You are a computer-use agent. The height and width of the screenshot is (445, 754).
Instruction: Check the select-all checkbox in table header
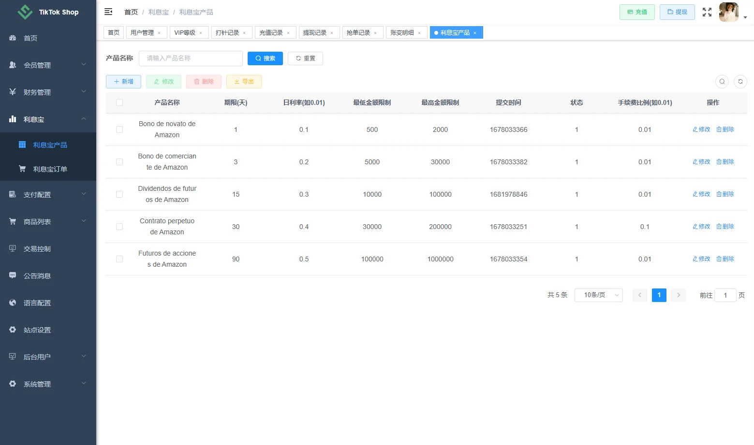click(119, 102)
